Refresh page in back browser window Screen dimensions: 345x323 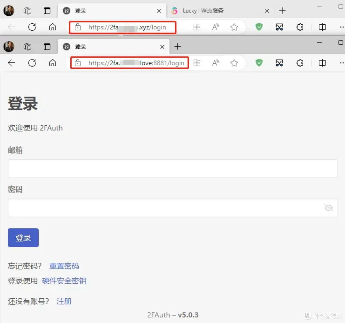[32, 27]
